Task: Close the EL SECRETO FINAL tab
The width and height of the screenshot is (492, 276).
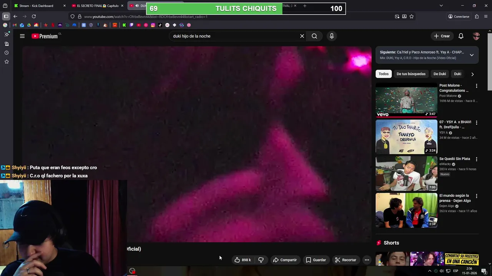Action: (x=122, y=6)
